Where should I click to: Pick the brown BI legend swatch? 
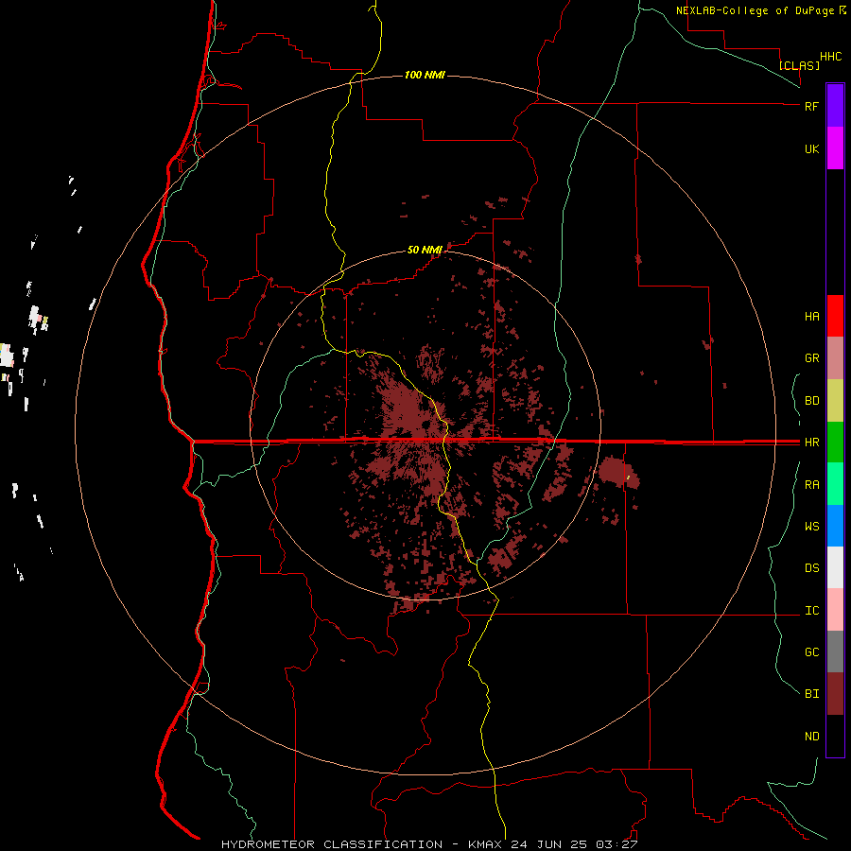point(835,694)
